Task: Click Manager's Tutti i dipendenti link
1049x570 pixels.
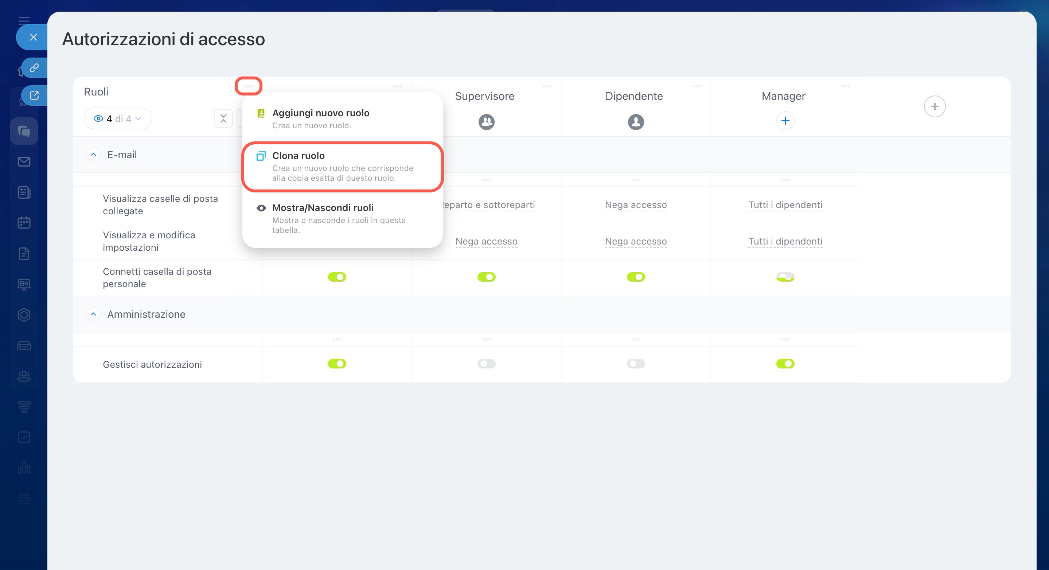Action: coord(785,205)
